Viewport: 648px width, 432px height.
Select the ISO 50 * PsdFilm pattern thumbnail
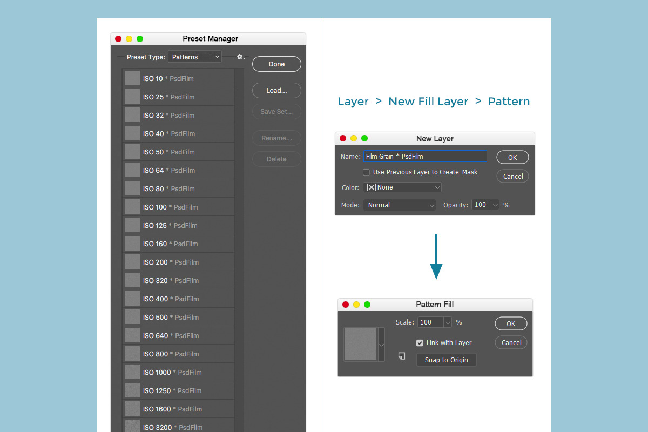[132, 152]
